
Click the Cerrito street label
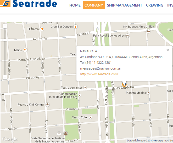point(98,104)
